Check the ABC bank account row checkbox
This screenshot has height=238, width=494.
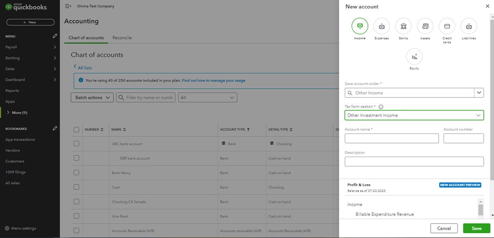[x=76, y=143]
